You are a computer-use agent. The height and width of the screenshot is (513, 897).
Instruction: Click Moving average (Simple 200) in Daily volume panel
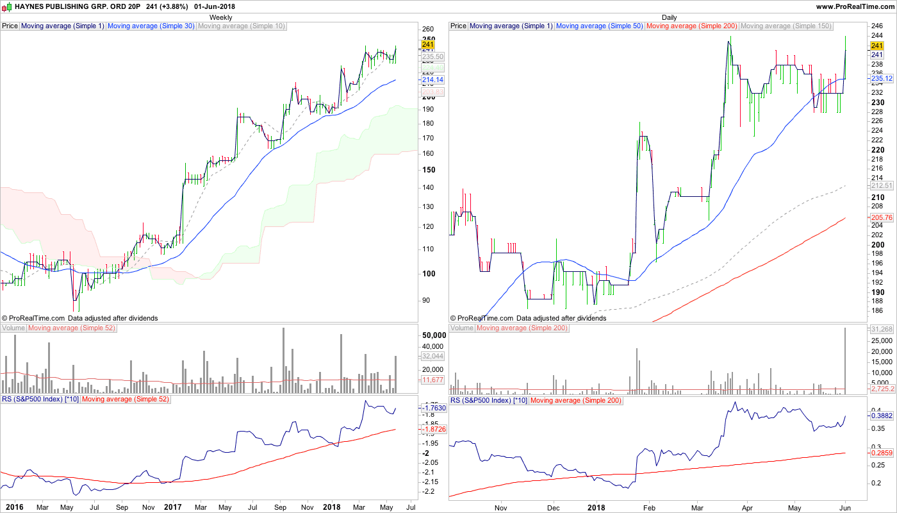(522, 328)
